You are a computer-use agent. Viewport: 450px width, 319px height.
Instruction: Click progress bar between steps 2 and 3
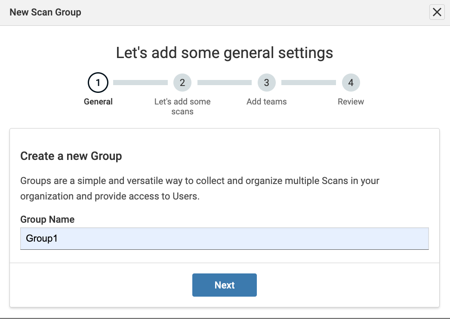point(225,83)
